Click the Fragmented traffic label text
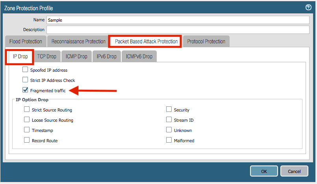The image size is (317, 184). (x=48, y=91)
